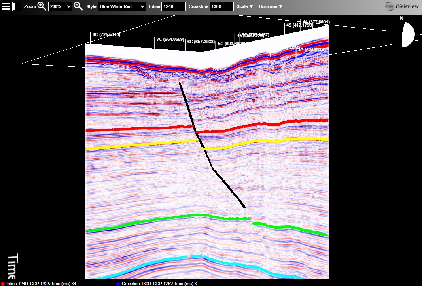
Task: Open the 200% zoom level dropdown
Action: tap(60, 6)
